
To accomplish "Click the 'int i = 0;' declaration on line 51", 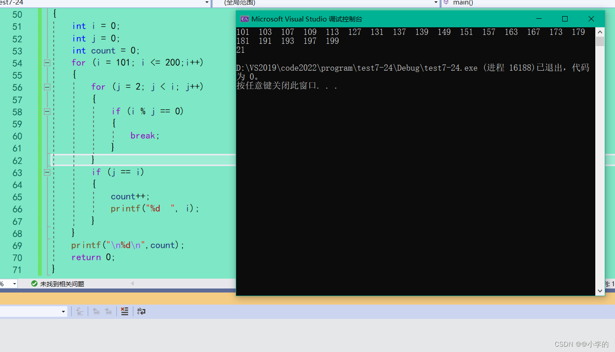I will [x=96, y=26].
